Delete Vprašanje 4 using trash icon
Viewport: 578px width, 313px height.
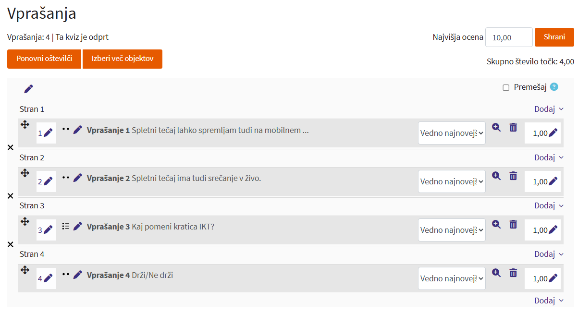click(x=513, y=273)
